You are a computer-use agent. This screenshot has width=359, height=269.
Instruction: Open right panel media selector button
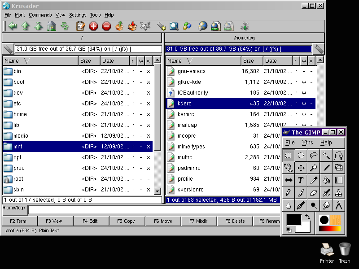319,49
